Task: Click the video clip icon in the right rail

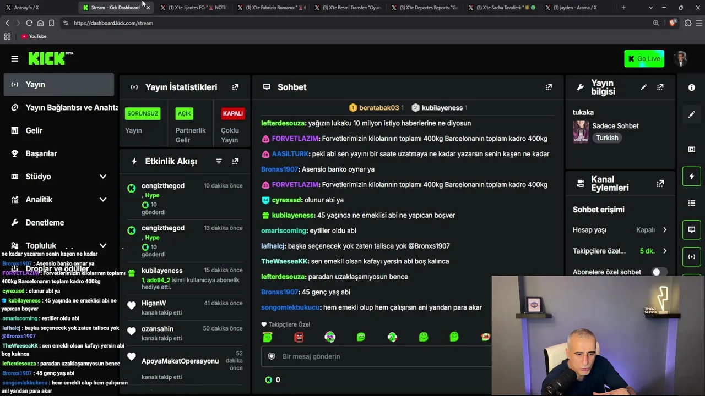Action: click(692, 149)
